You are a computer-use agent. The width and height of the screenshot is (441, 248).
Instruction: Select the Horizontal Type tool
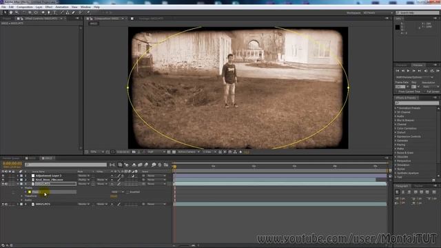pyautogui.click(x=54, y=12)
